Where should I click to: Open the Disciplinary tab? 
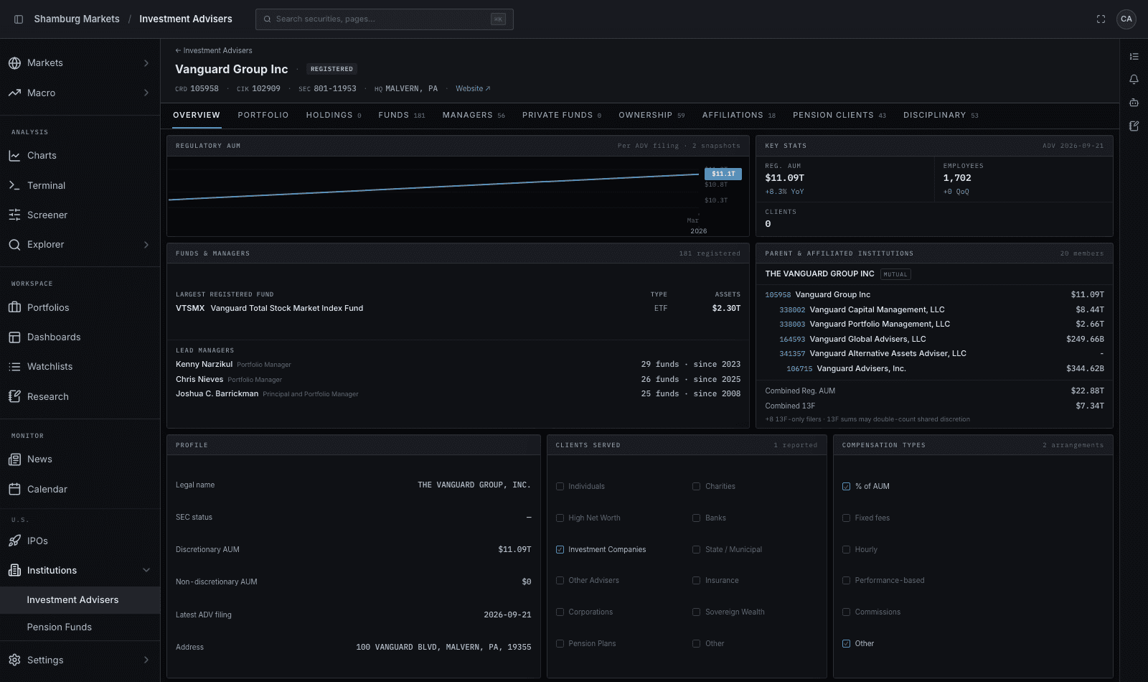pos(941,116)
